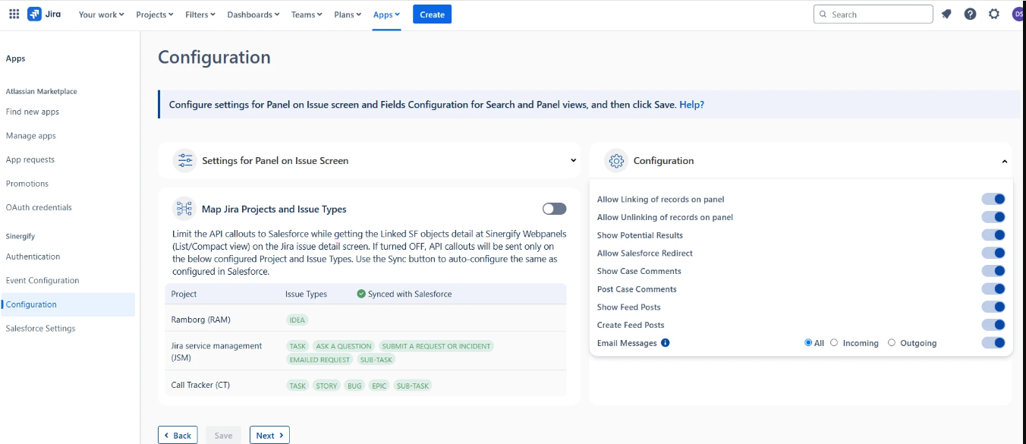
Task: Click the Save button
Action: click(x=223, y=435)
